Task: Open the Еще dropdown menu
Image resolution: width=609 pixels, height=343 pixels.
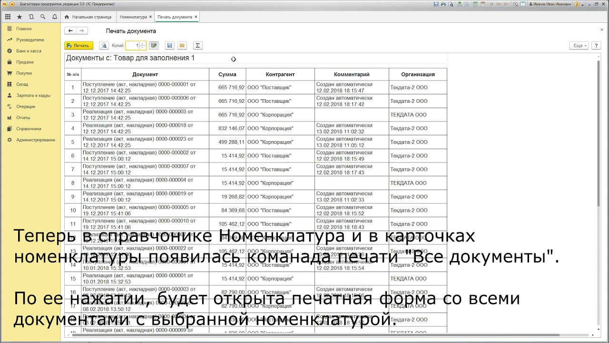Action: 579,46
